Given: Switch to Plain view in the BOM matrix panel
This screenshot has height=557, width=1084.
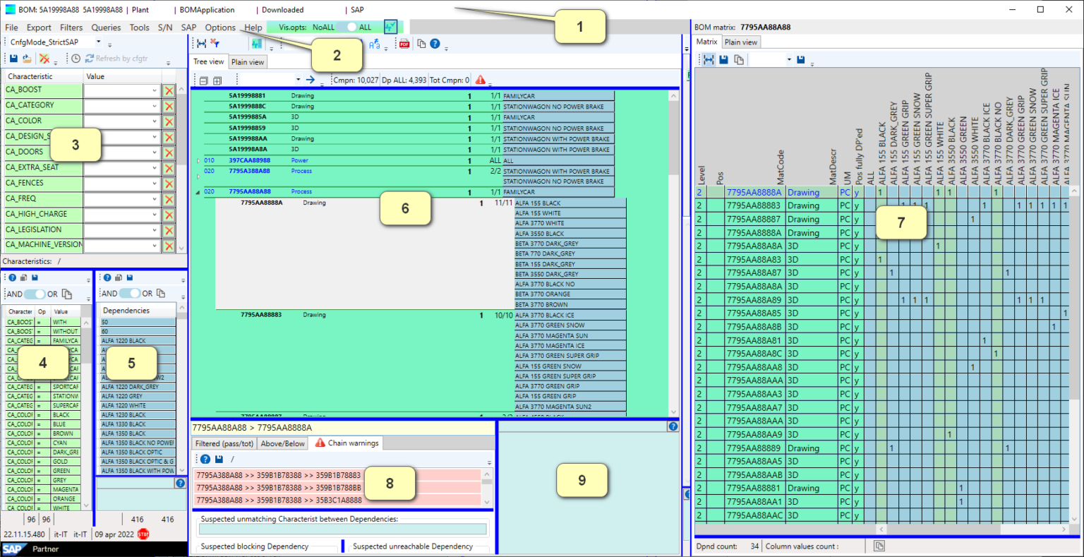Looking at the screenshot, I should click(x=740, y=42).
